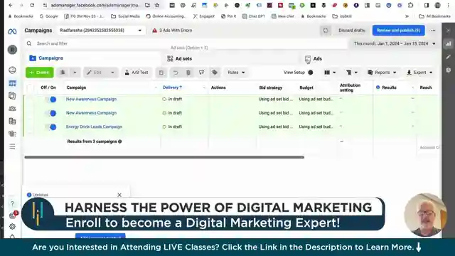Open the Help question mark icon
The height and width of the screenshot is (256, 455).
(x=12, y=204)
